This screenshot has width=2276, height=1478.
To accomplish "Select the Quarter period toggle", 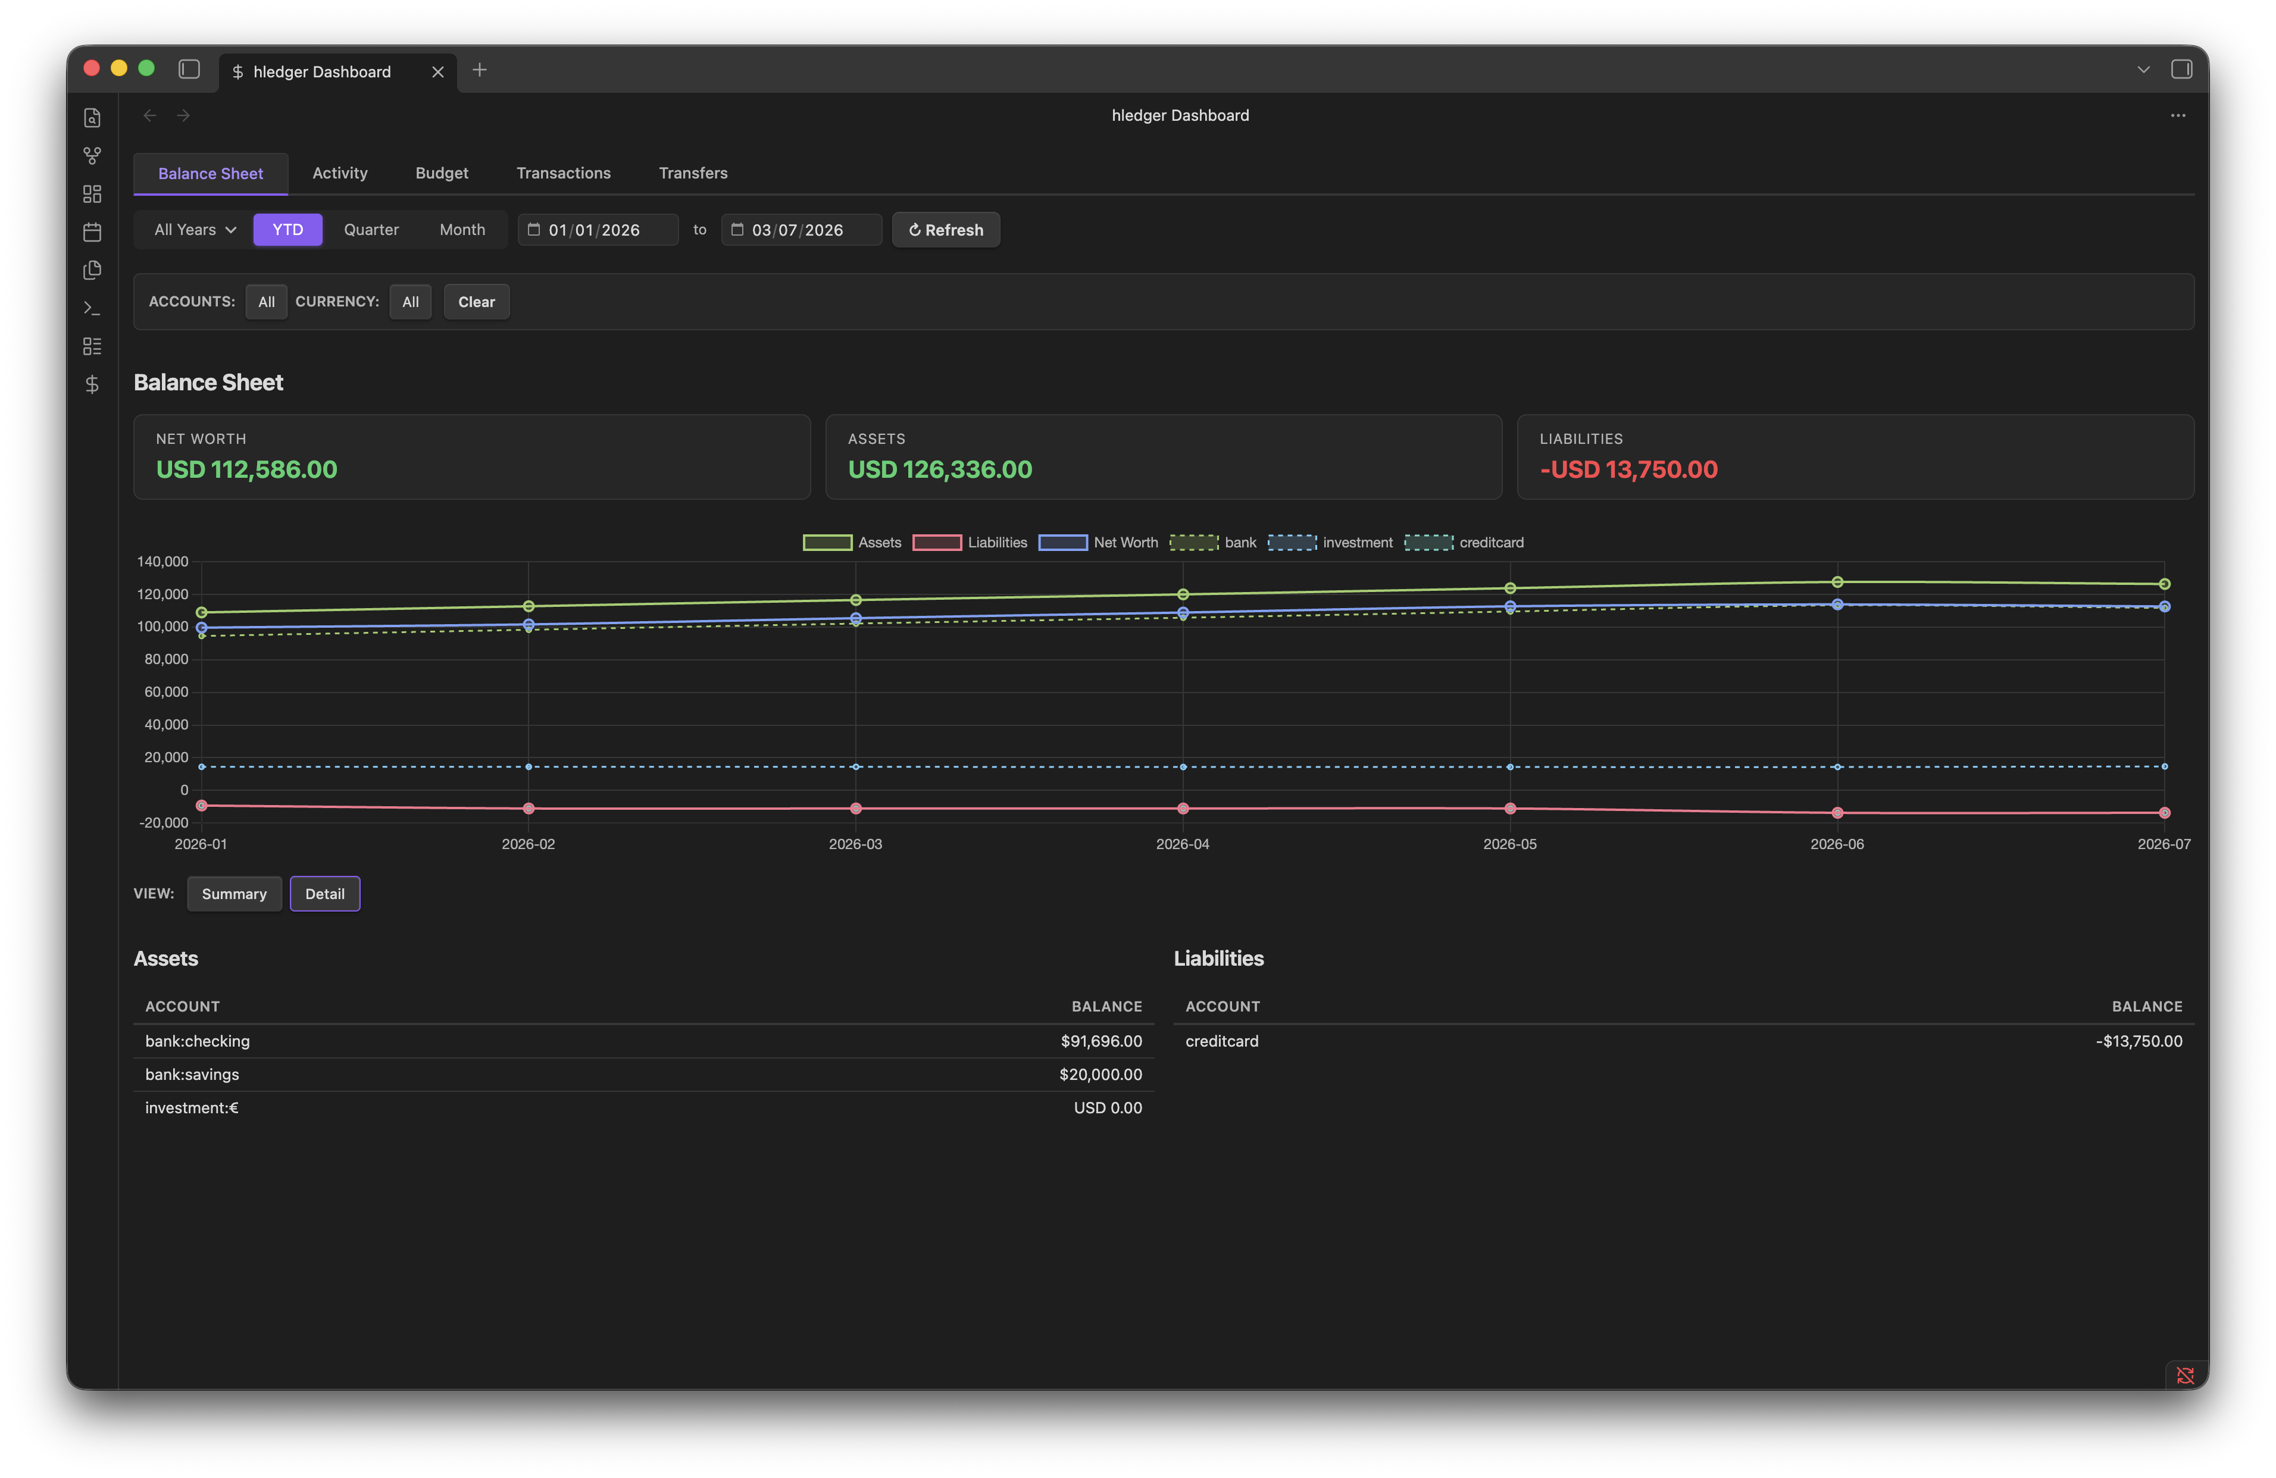I will pos(371,230).
